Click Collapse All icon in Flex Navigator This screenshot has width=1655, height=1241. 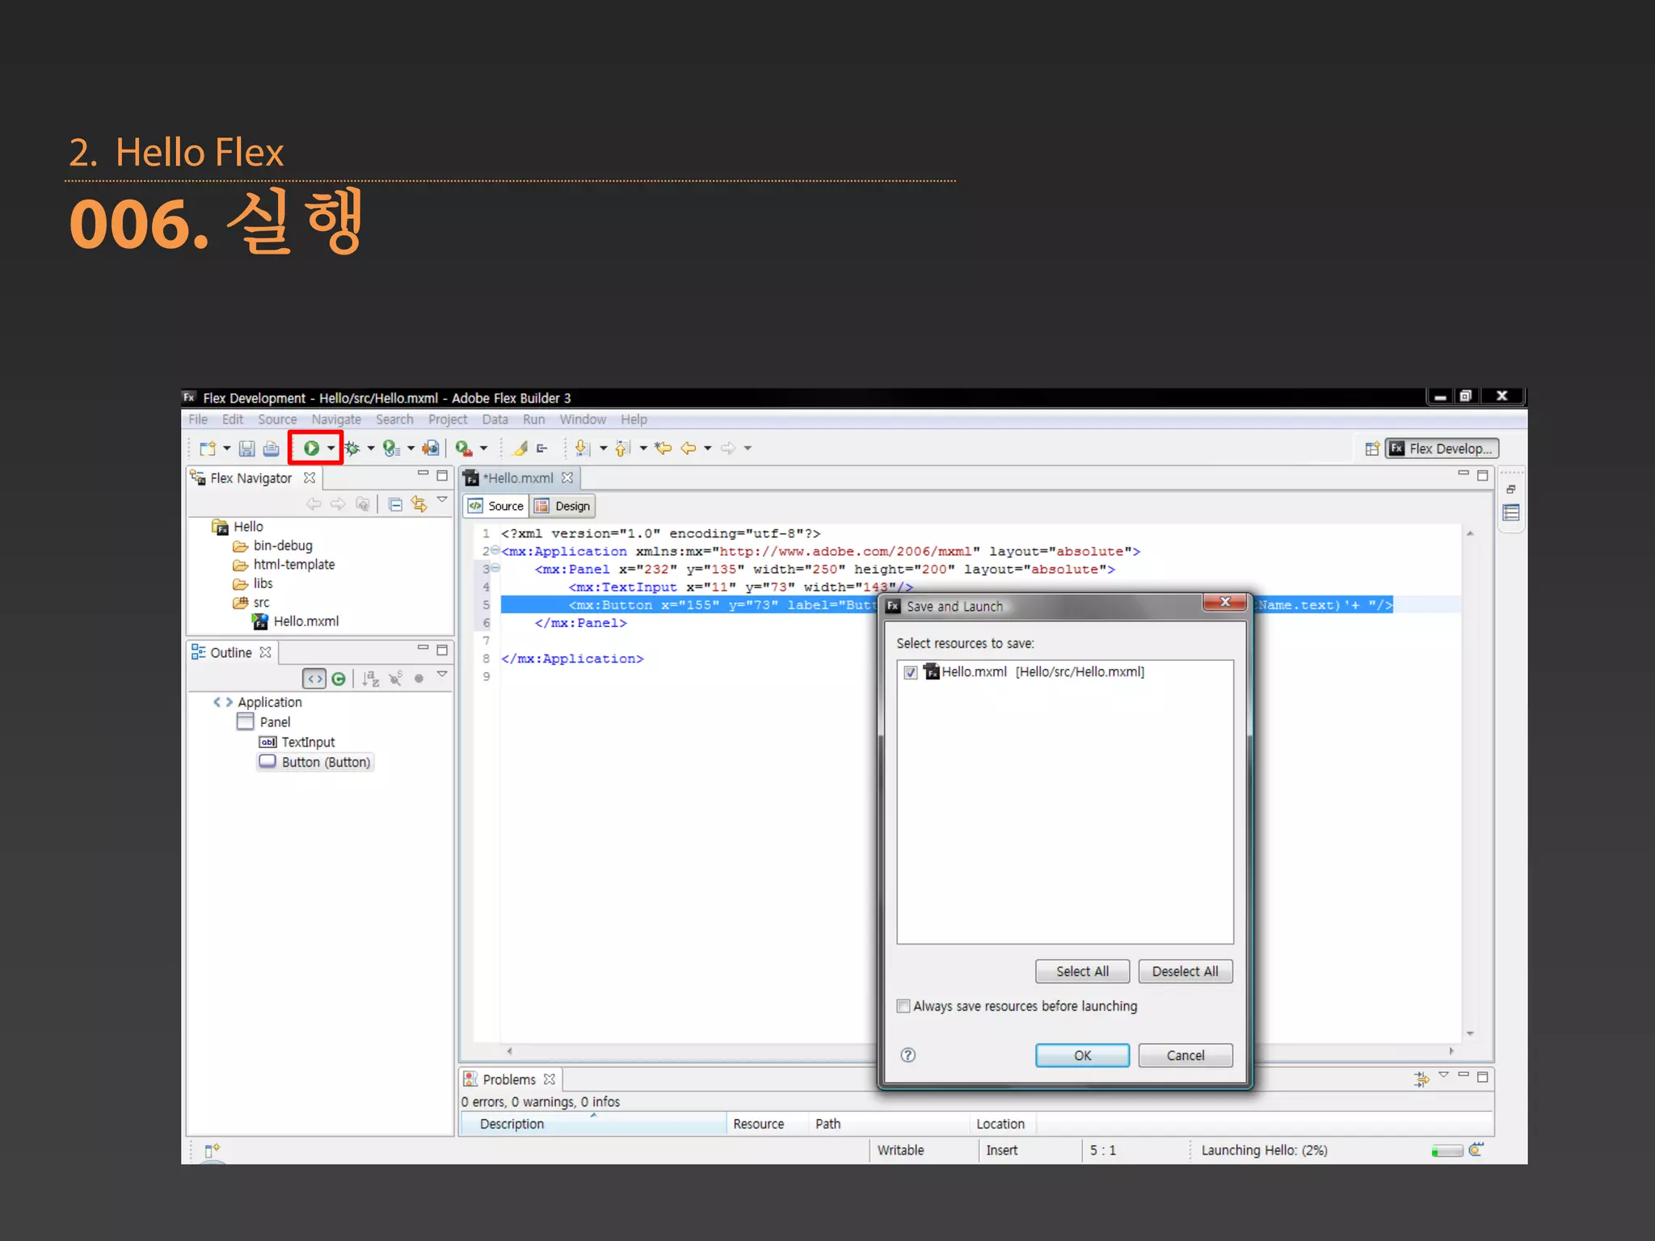click(x=395, y=504)
